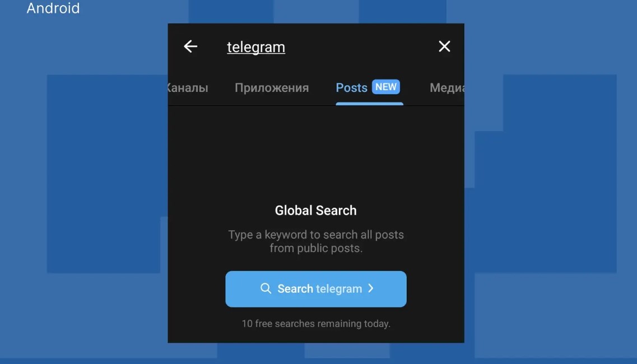Switch to the Медиа tab

pyautogui.click(x=447, y=88)
